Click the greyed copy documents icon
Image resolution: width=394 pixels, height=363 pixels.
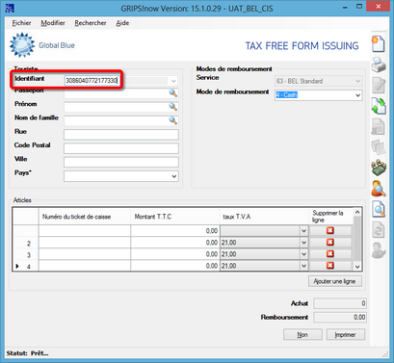379,147
